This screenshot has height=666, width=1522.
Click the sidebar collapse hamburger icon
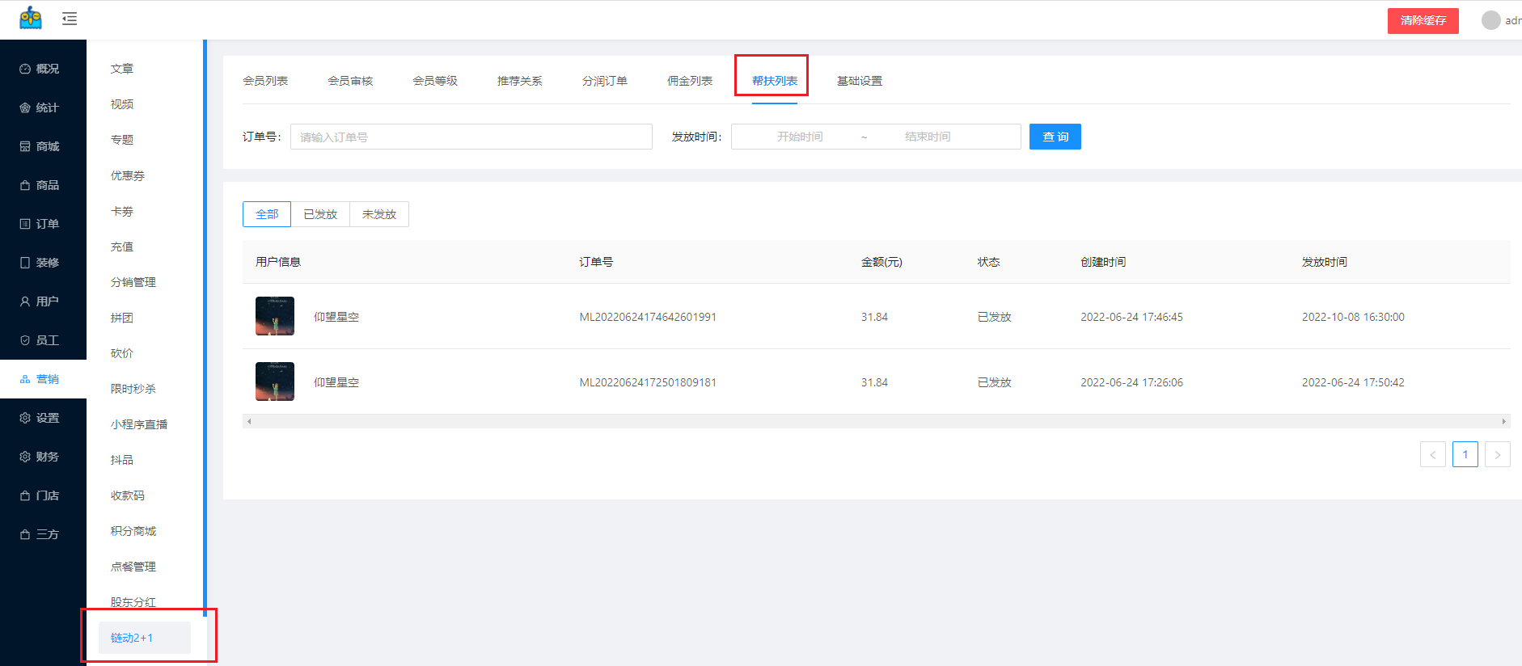click(x=70, y=19)
